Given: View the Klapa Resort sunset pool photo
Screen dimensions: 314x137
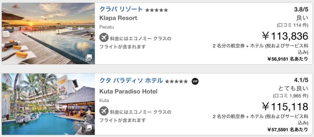Looking at the screenshot, I should [x=48, y=33].
